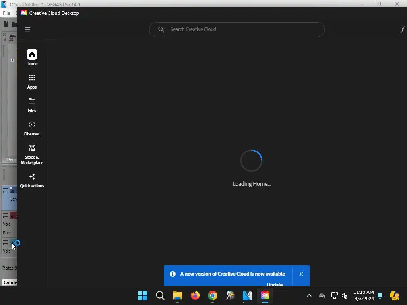Click the first audio track header menu icon

[x=6, y=216]
